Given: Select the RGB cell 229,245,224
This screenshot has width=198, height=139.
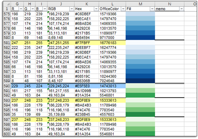Looking at the screenshot, I should point(61,86).
